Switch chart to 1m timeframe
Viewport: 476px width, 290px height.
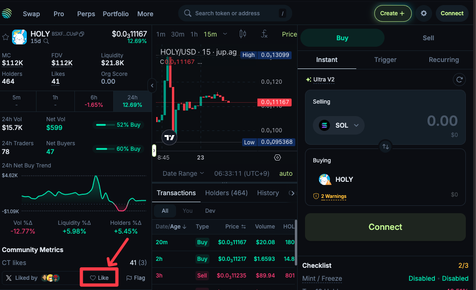(x=160, y=34)
